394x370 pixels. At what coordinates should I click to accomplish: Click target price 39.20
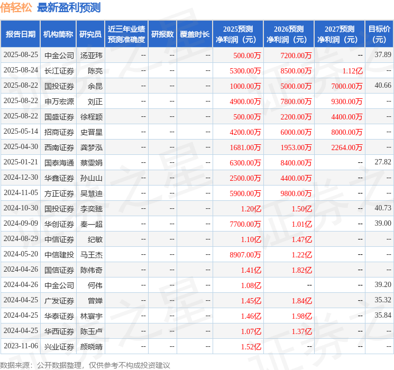click(383, 284)
